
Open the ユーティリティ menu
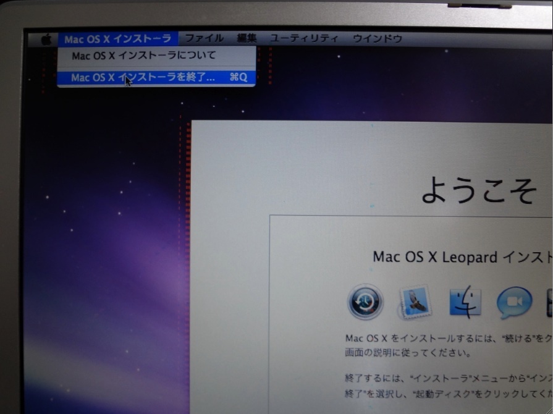coord(304,38)
